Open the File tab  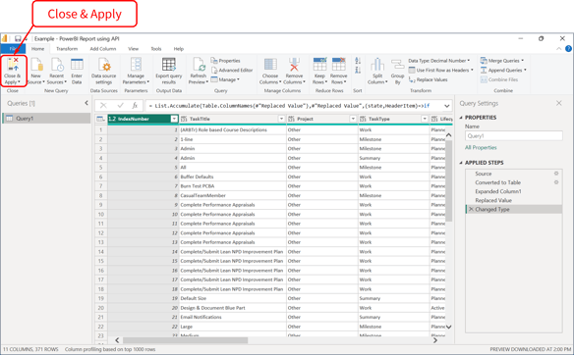(x=13, y=49)
